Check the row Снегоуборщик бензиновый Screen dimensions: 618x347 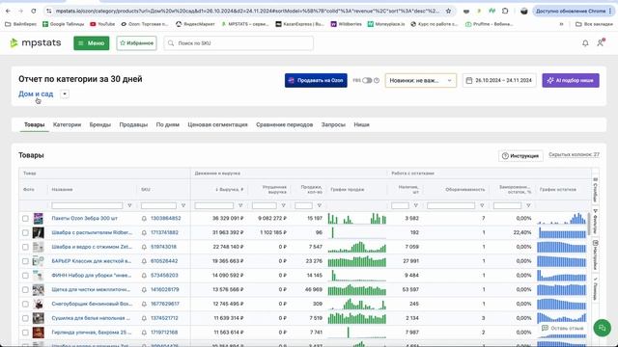(x=25, y=305)
